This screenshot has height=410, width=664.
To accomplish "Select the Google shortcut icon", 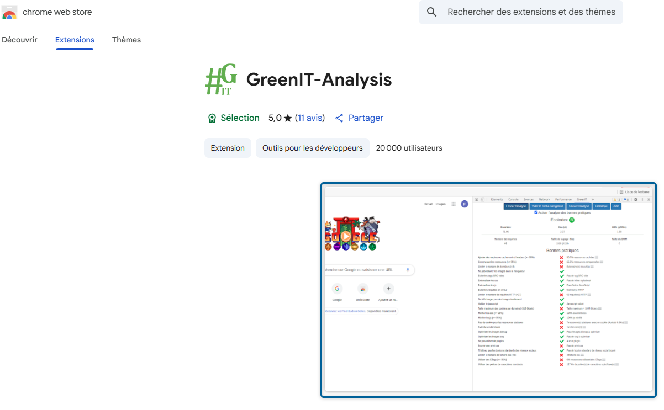I will pos(337,288).
